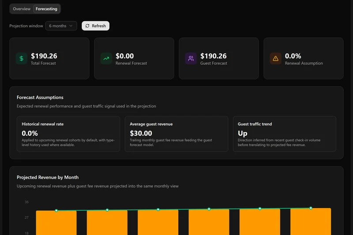Image resolution: width=353 pixels, height=235 pixels.
Task: Click the Renewal Forecast label
Action: tap(131, 63)
